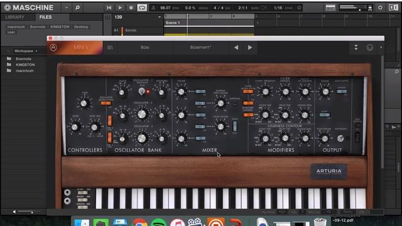Click the Arturia badge on wooden panel
This screenshot has height=226, width=402.
[x=329, y=171]
